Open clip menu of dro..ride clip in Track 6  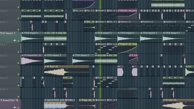point(108,55)
